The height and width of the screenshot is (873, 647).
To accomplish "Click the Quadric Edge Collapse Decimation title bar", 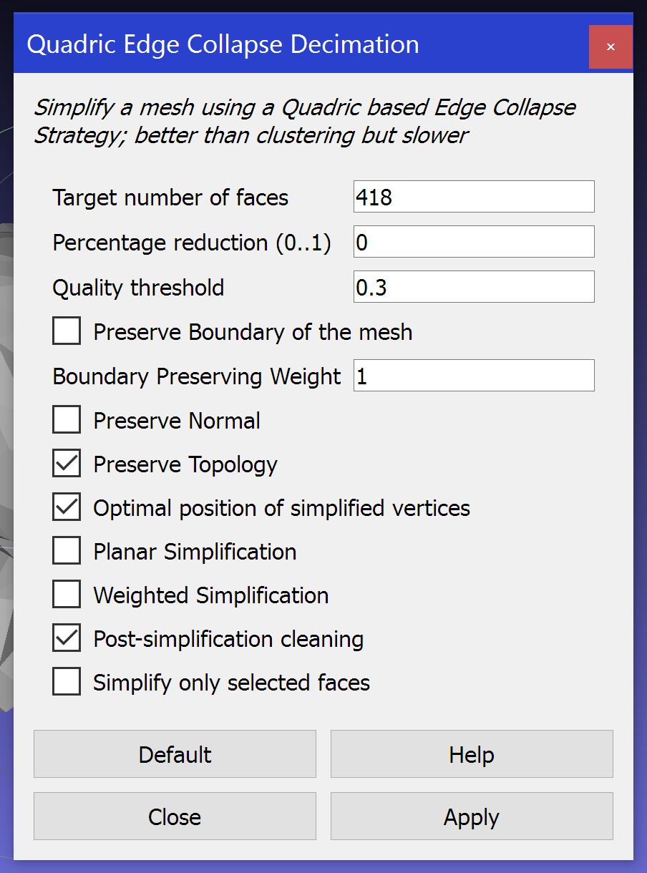I will coord(286,44).
